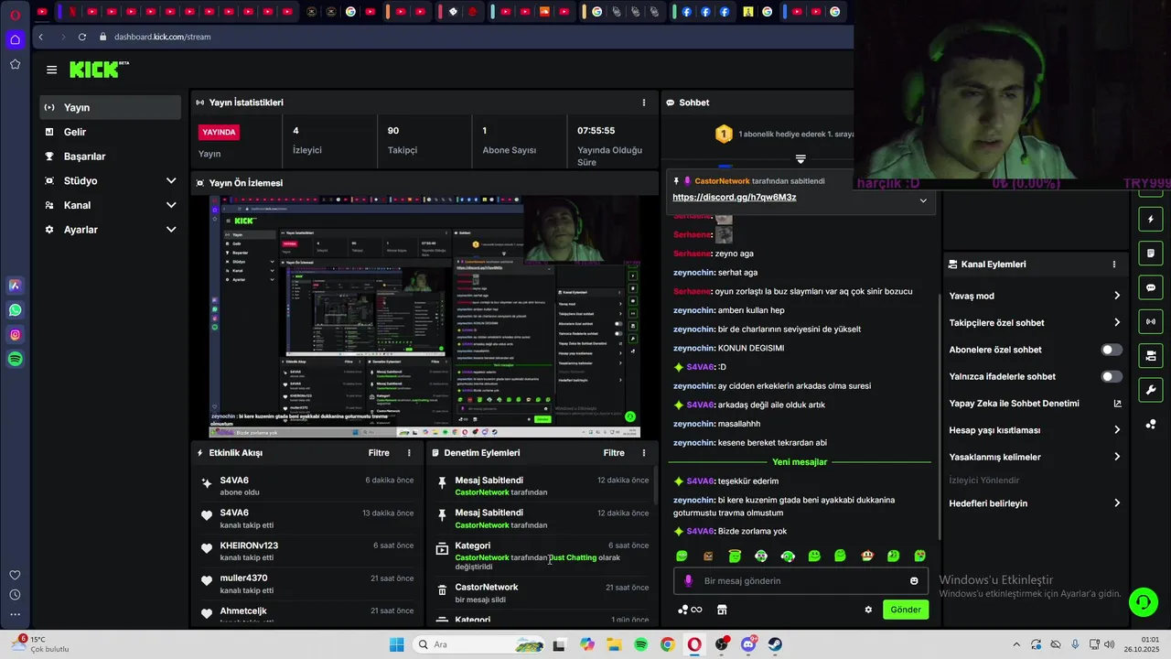This screenshot has height=659, width=1171.
Task: Open Steam from the Windows taskbar
Action: pos(775,644)
